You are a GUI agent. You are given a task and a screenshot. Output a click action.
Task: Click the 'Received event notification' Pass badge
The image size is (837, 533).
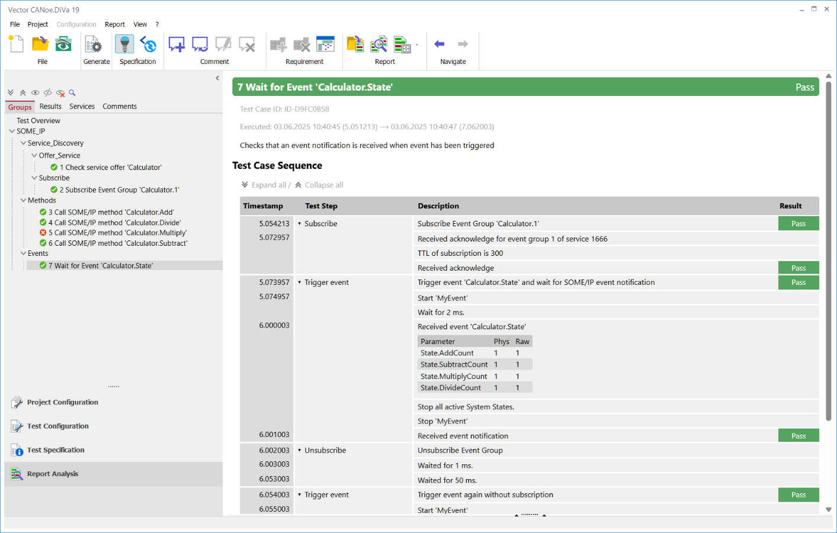pyautogui.click(x=798, y=436)
